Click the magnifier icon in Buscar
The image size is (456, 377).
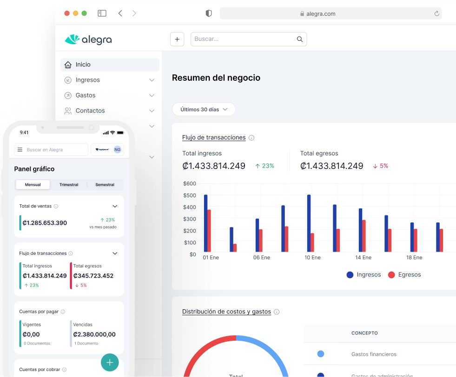tap(299, 39)
